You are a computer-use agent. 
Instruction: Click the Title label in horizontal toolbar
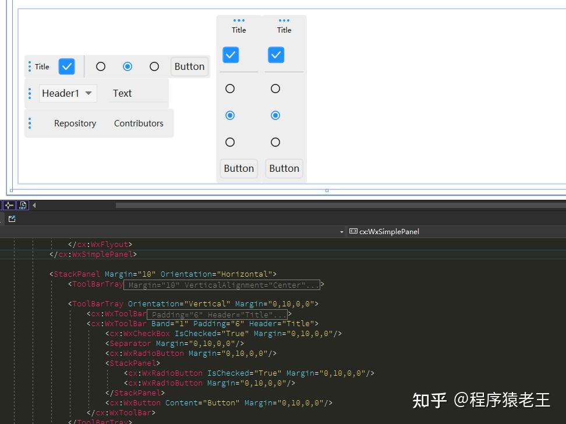pos(42,66)
